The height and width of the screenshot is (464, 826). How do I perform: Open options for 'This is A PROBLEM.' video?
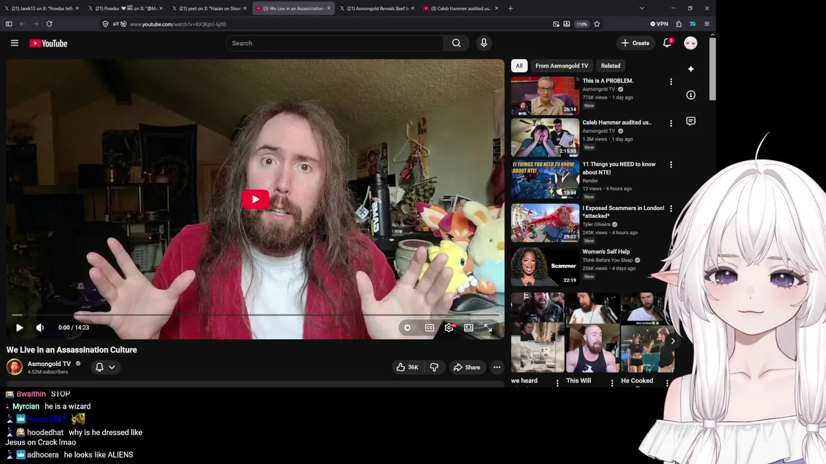pos(670,82)
